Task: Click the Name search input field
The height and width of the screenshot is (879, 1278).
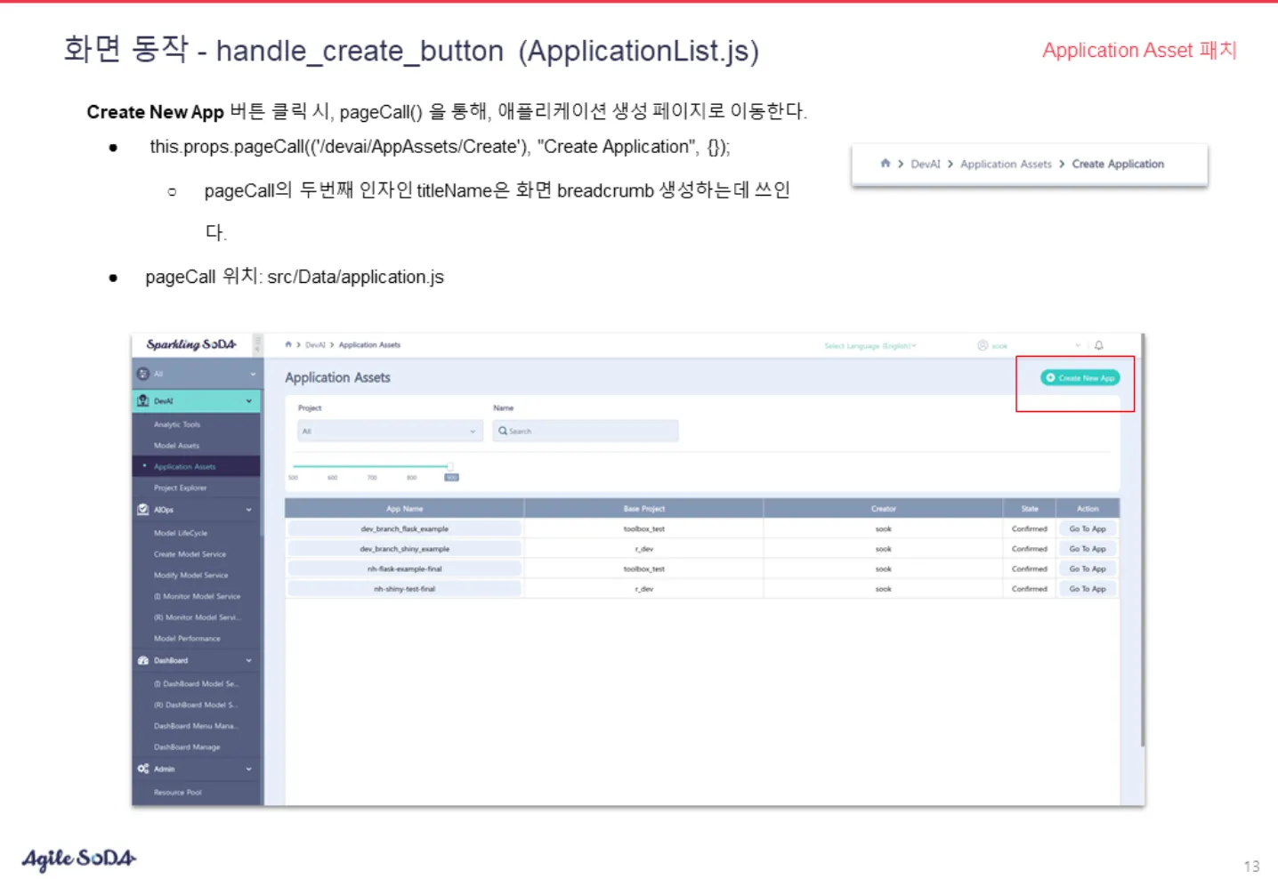Action: click(586, 431)
